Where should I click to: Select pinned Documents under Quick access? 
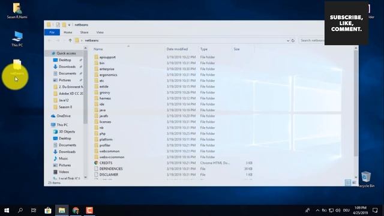tap(67, 73)
